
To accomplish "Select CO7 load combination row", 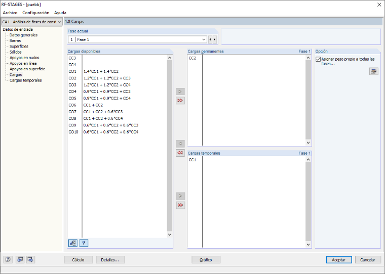I will pos(118,112).
